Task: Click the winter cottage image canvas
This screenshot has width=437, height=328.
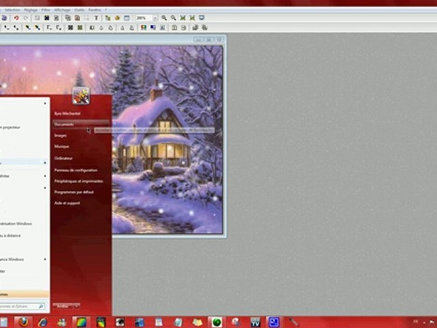Action: coord(167,139)
